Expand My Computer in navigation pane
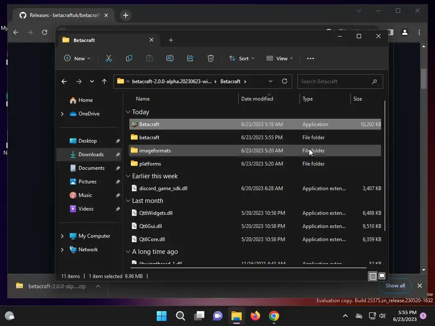Image resolution: width=435 pixels, height=326 pixels. coord(62,236)
